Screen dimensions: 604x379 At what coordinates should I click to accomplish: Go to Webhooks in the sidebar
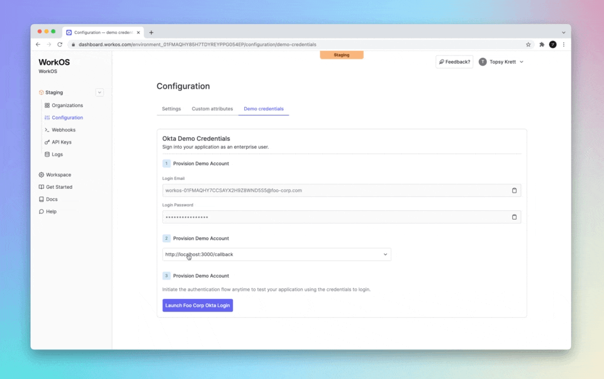[64, 130]
